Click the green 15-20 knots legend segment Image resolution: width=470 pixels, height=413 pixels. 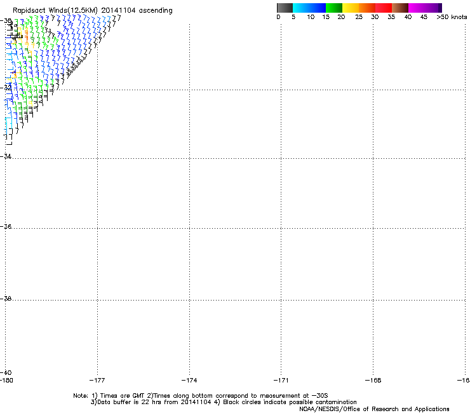334,8
